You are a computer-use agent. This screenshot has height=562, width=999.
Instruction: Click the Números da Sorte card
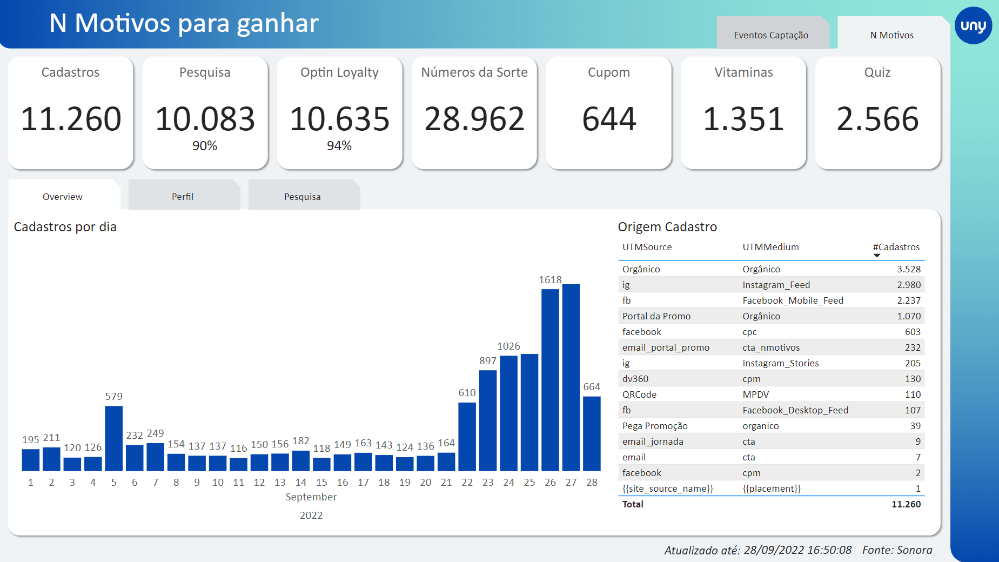(x=474, y=113)
